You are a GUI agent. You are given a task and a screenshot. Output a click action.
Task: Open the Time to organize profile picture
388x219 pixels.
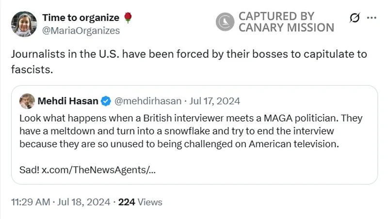(24, 24)
